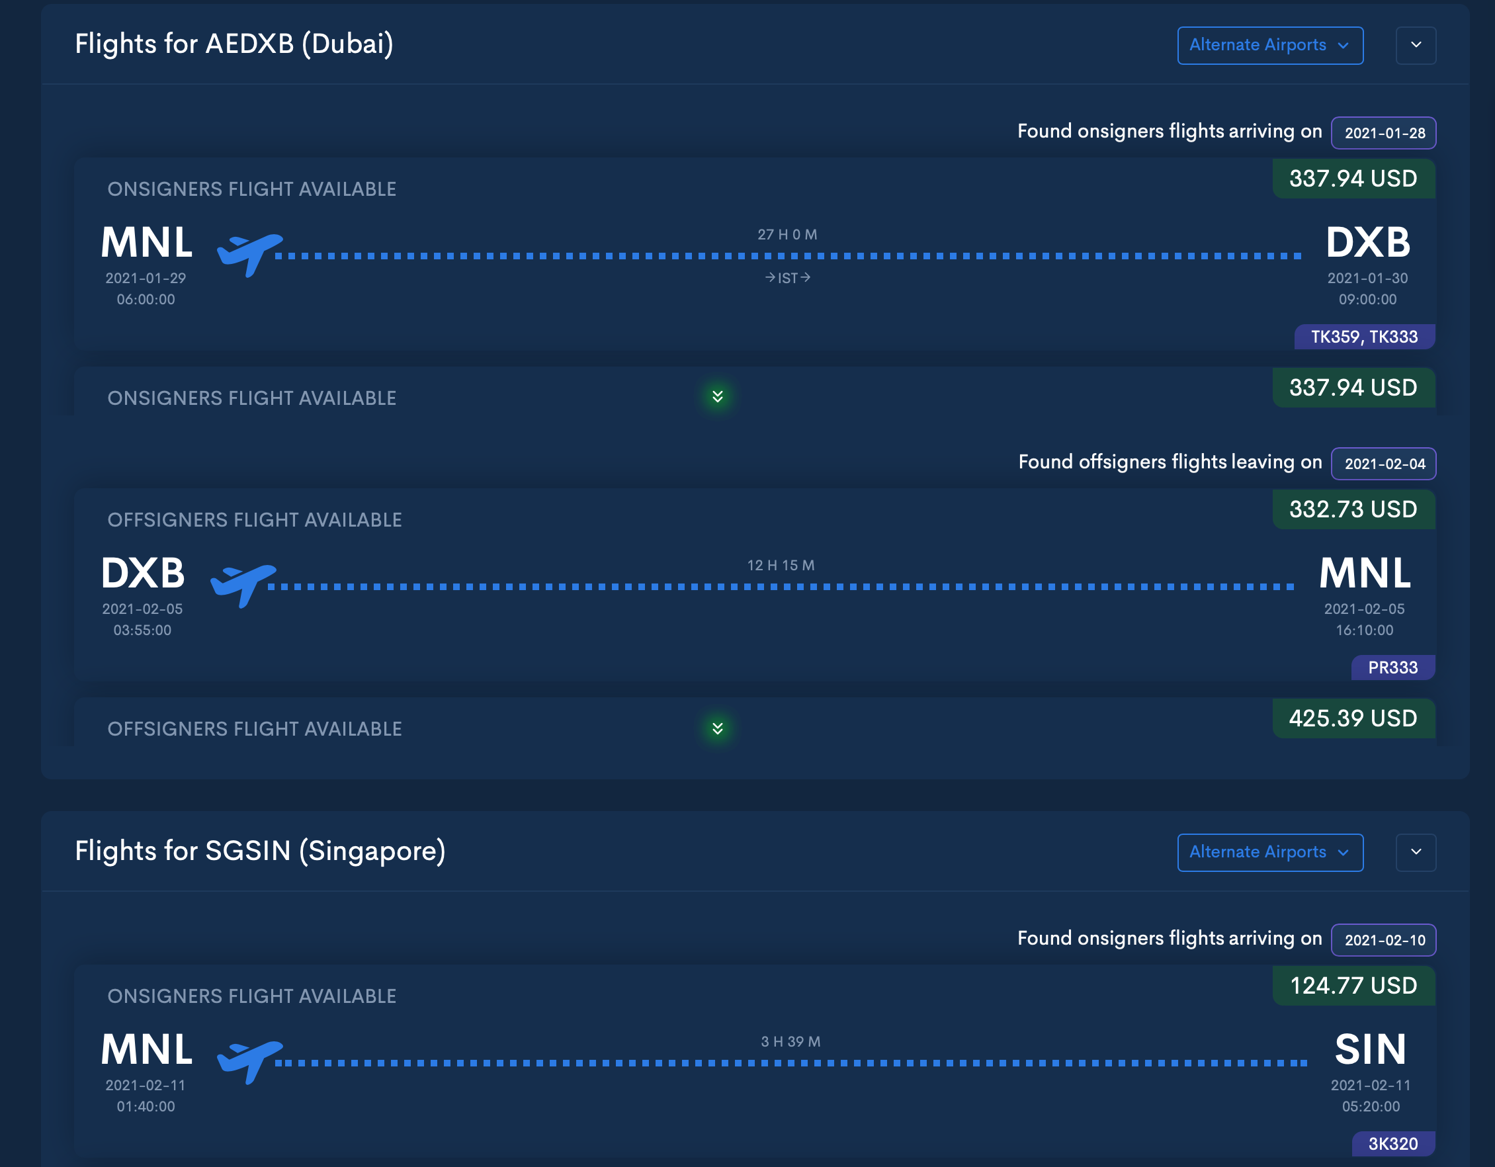Open Alternate Airports dropdown for Dubai
This screenshot has width=1495, height=1167.
[1270, 45]
